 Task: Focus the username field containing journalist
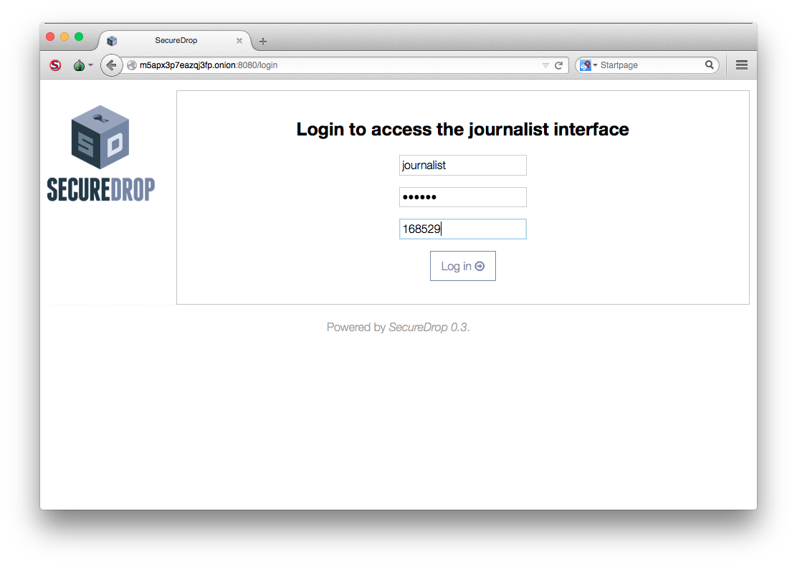coord(462,166)
